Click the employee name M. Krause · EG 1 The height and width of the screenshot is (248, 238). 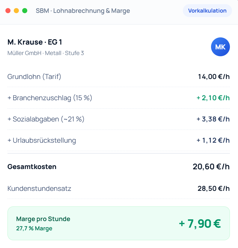[35, 42]
